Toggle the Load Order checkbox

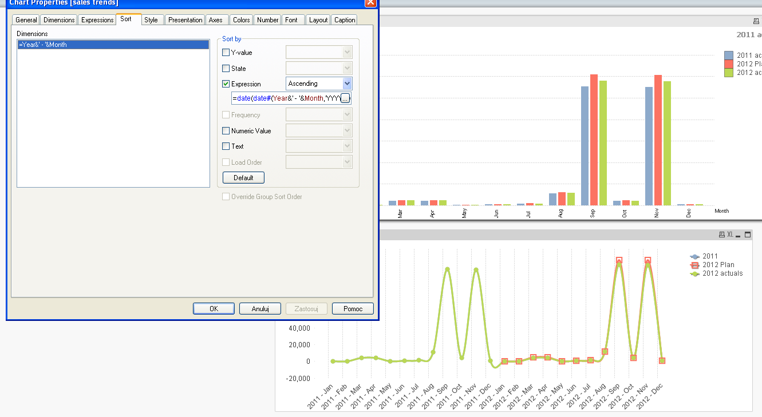(x=226, y=162)
